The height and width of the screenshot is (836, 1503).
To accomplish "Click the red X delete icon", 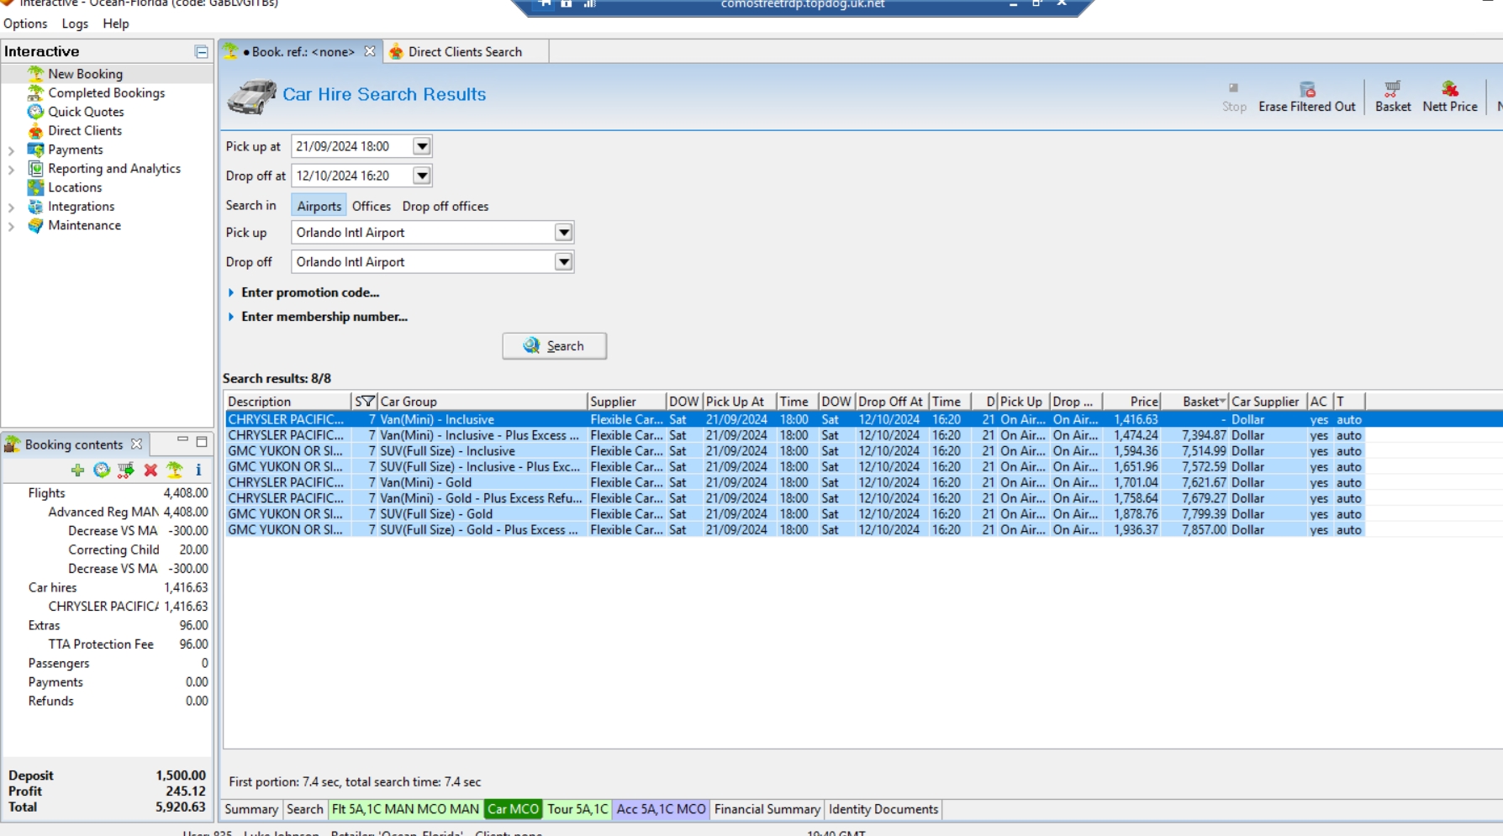I will (150, 471).
